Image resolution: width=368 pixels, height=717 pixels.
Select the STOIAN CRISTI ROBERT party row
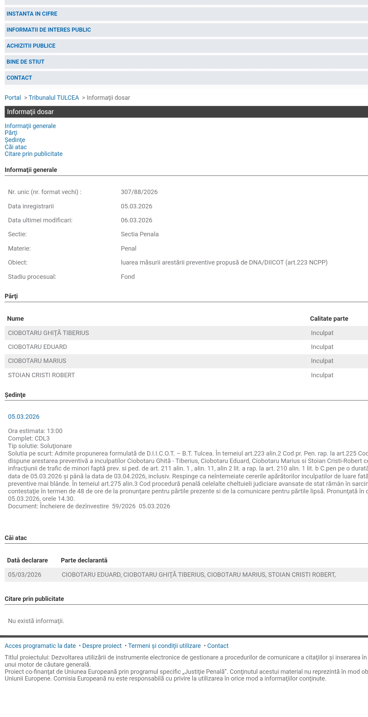[41, 375]
